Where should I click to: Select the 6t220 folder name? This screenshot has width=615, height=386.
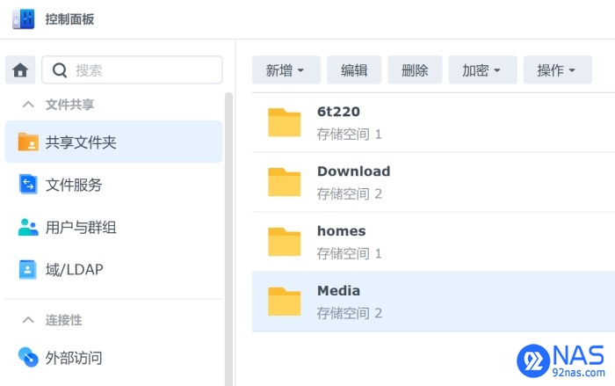pyautogui.click(x=338, y=112)
